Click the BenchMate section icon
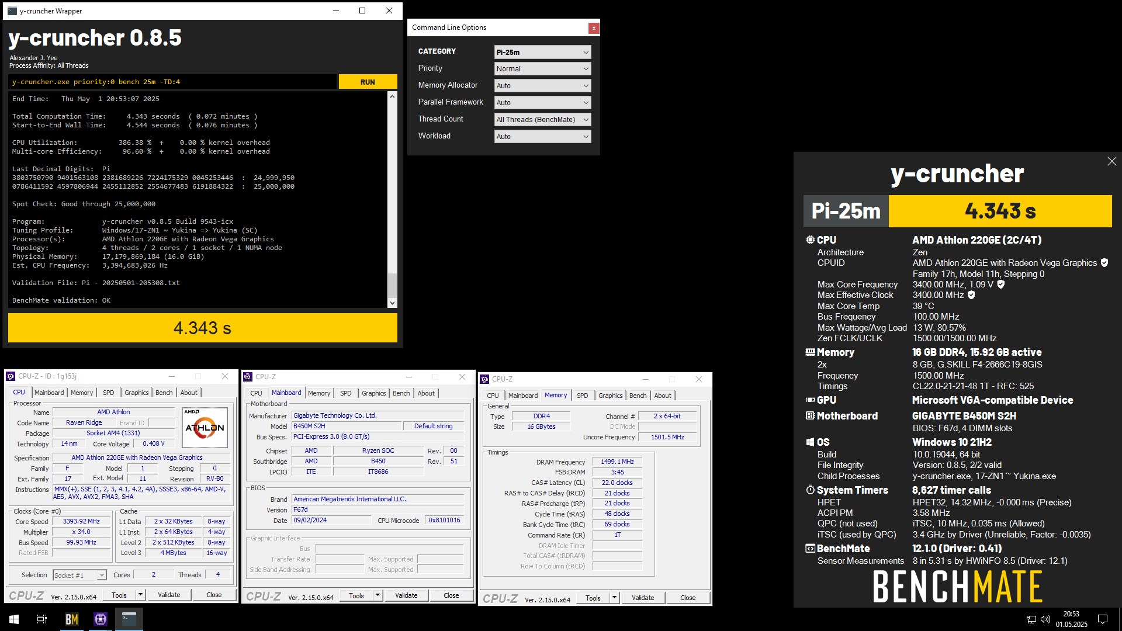Image resolution: width=1122 pixels, height=631 pixels. click(810, 549)
